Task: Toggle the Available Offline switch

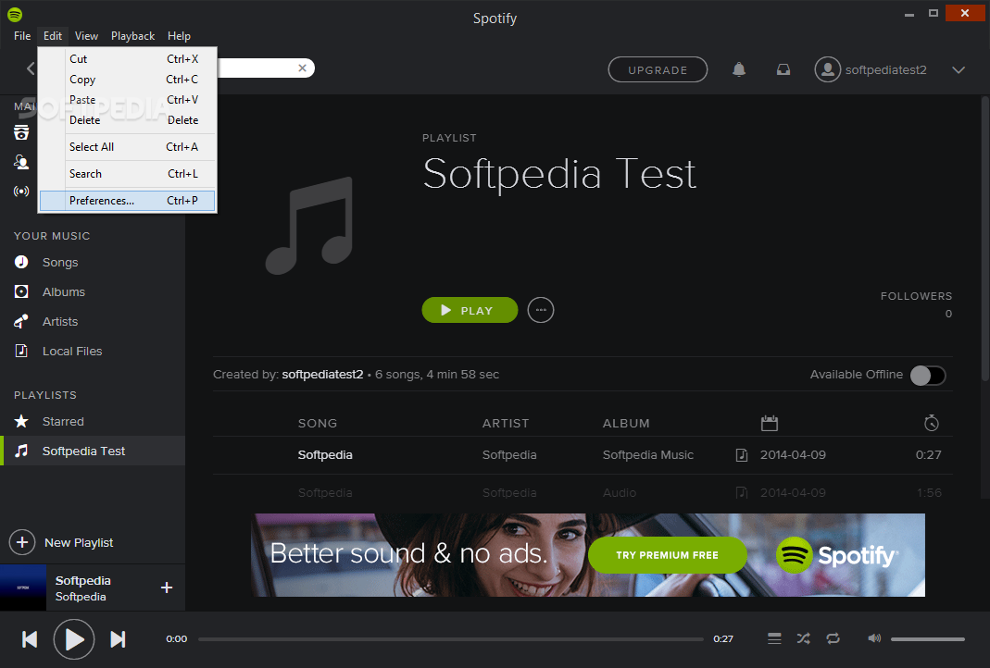Action: point(928,376)
